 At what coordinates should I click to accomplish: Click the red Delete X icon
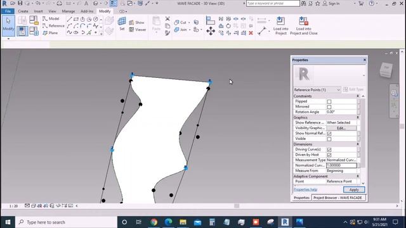[251, 33]
